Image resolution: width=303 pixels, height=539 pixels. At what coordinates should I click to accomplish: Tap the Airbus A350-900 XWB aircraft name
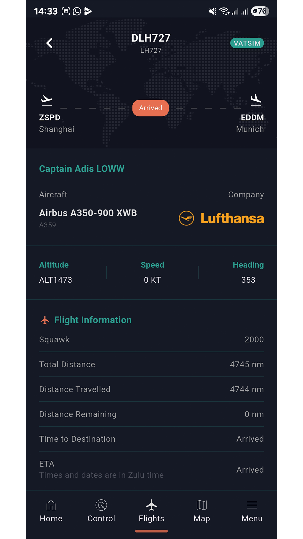[x=88, y=213]
